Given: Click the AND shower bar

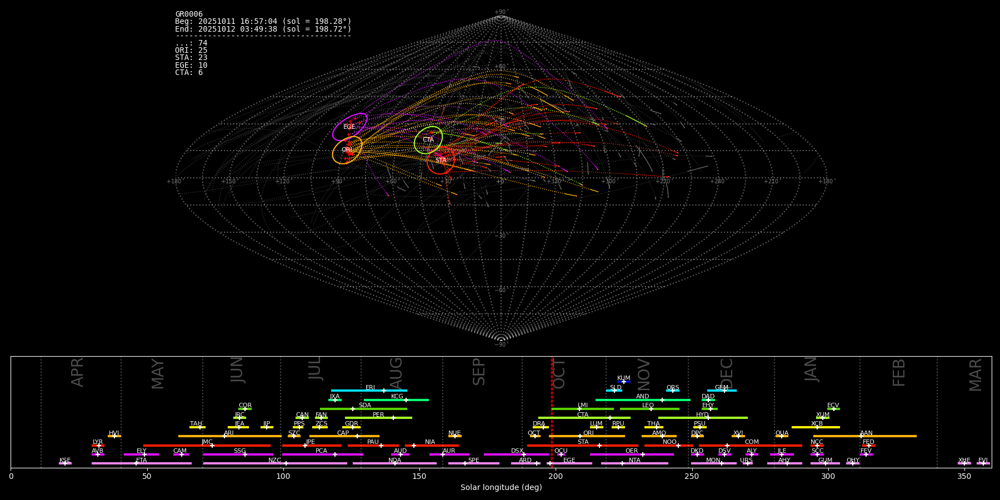Looking at the screenshot, I should (643, 399).
